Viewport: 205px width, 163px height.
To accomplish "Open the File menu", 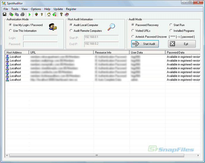I will tap(6, 9).
